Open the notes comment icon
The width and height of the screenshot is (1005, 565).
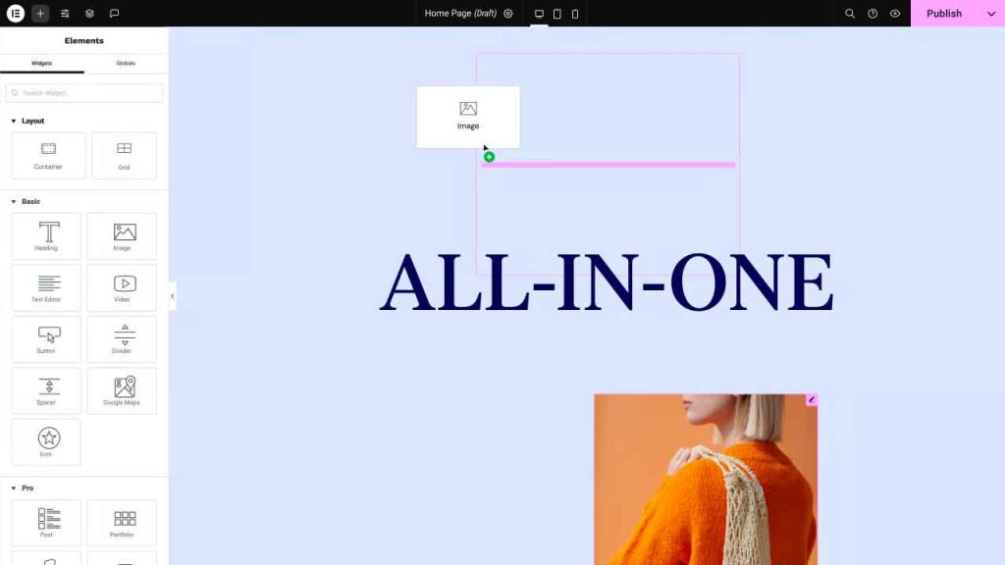pos(114,14)
